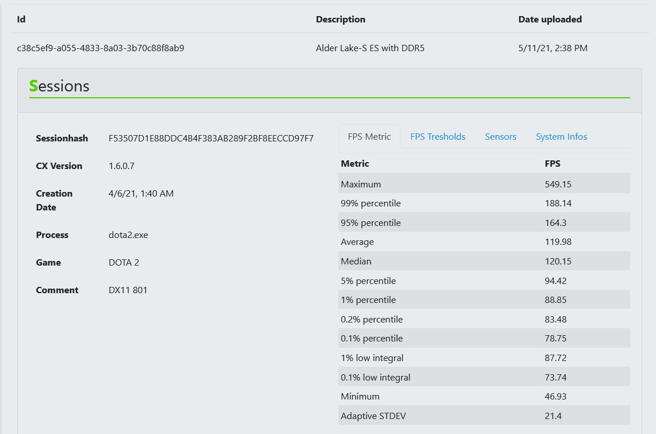Click the Id column header
Screen dimensions: 656x434
tap(21, 19)
